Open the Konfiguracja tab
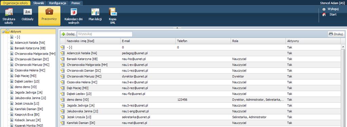This screenshot has height=127, width=347. point(58,3)
